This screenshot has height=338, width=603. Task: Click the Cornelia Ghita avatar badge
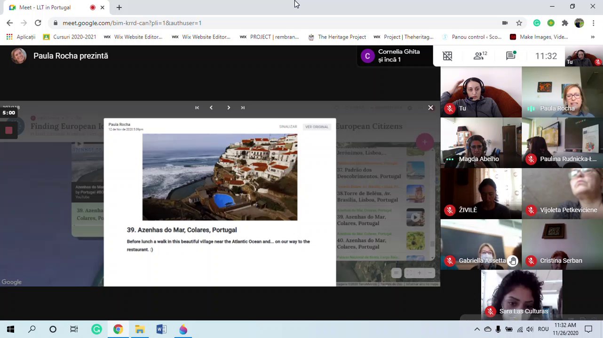pyautogui.click(x=367, y=56)
